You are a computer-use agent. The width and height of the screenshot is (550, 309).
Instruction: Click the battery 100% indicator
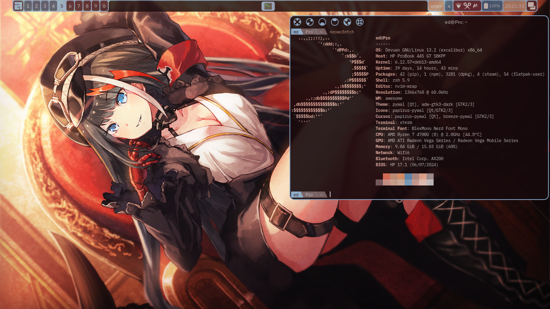point(492,6)
